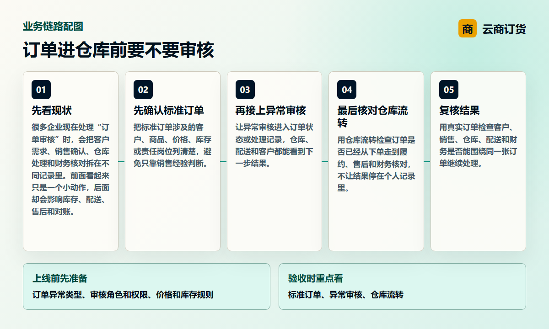The width and height of the screenshot is (549, 329).
Task: Click the orange 商 logo icon
Action: point(467,29)
